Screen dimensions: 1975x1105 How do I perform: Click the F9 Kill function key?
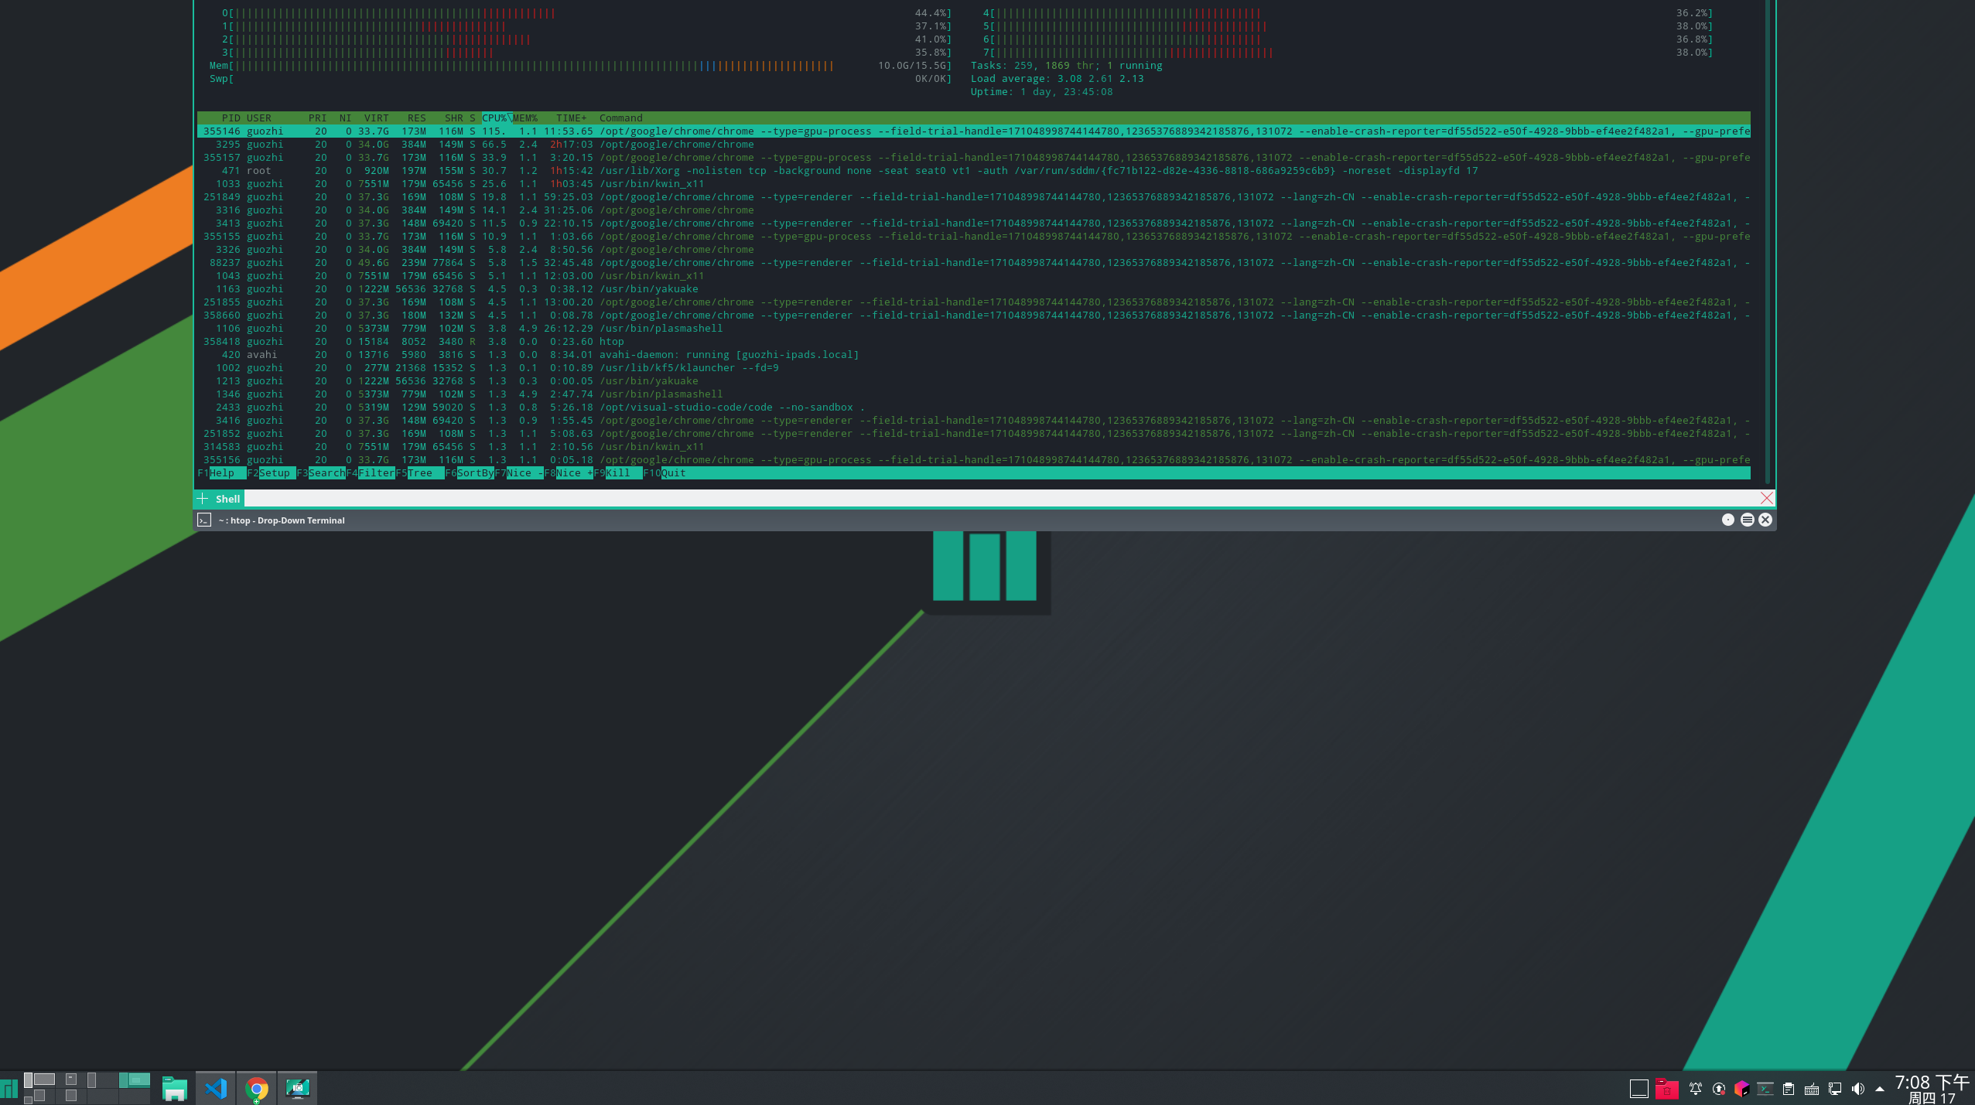tap(617, 473)
